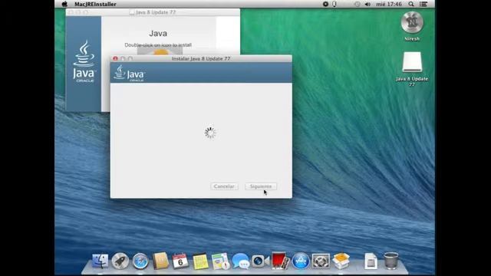Open App Store from the Dock
Image resolution: width=491 pixels, height=276 pixels.
tap(301, 261)
